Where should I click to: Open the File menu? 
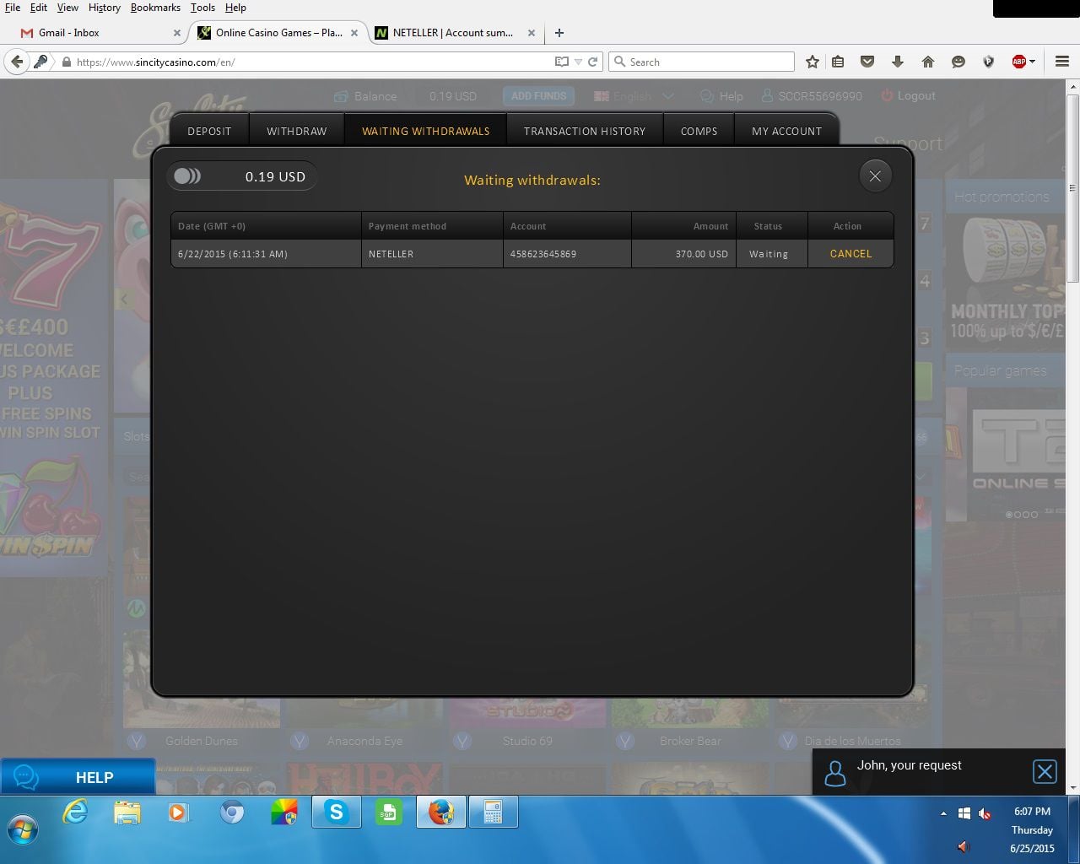[x=13, y=8]
